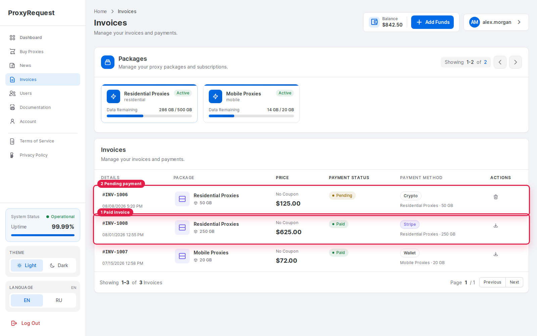This screenshot has height=336, width=537.
Task: Download invoice INV-1008
Action: click(496, 225)
